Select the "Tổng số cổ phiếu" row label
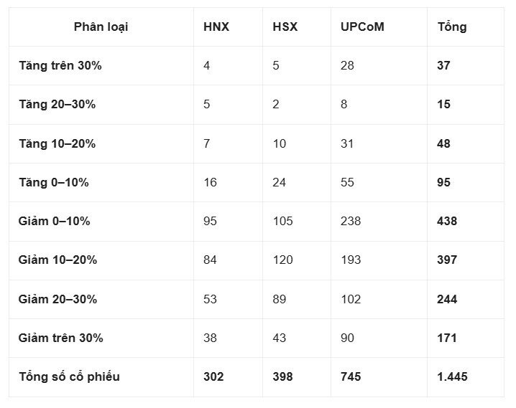Screen dimensions: 516x408 click(x=69, y=376)
